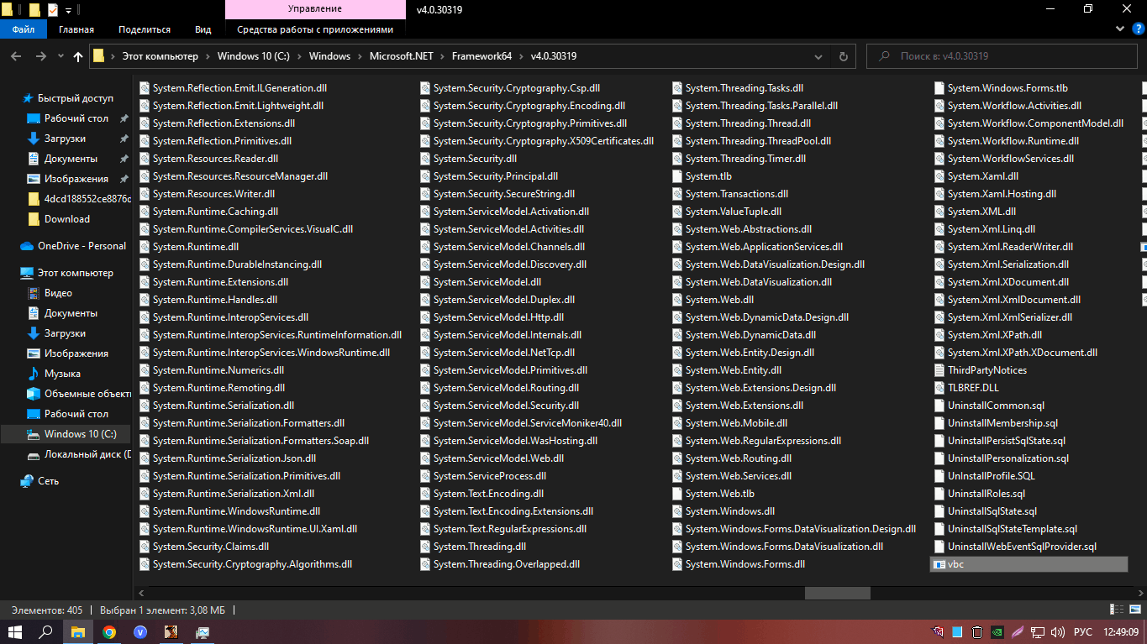The height and width of the screenshot is (644, 1147).
Task: Jump to Этот компьютер in the breadcrumb
Action: tap(160, 56)
